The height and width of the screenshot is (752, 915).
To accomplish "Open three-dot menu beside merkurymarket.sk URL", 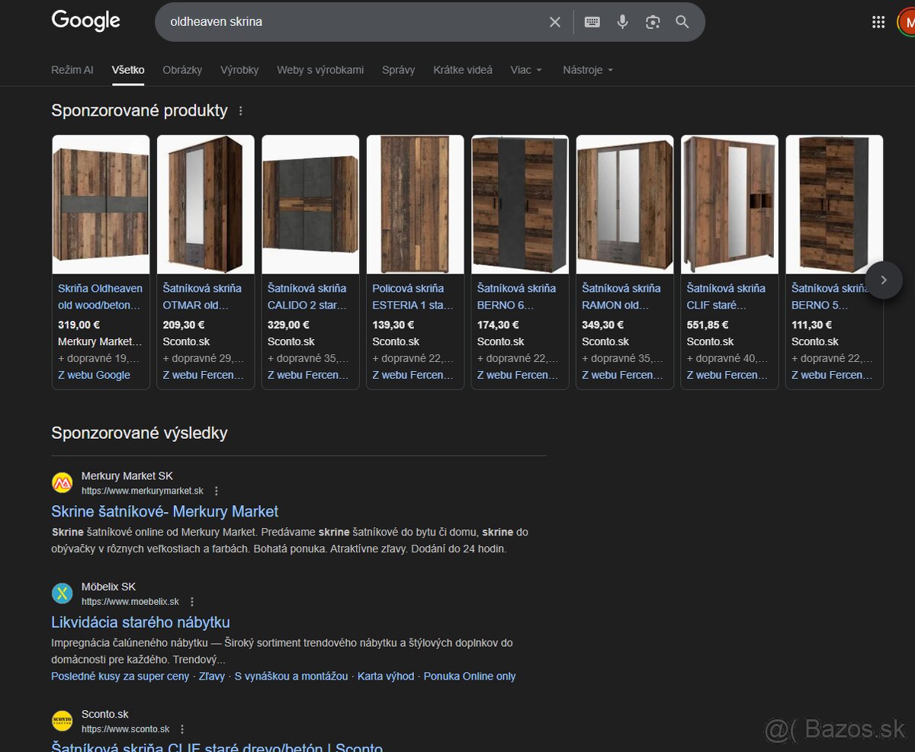I will pyautogui.click(x=217, y=491).
